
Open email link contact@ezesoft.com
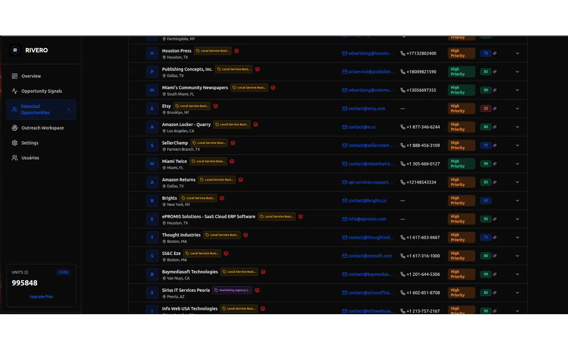(370, 256)
